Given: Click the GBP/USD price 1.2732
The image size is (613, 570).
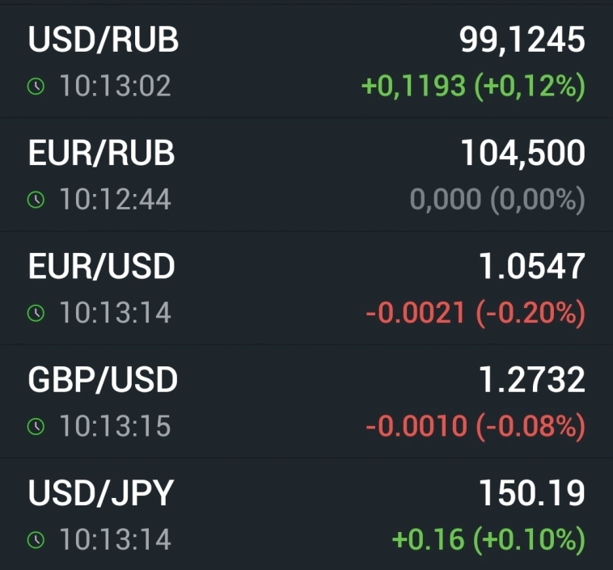Looking at the screenshot, I should (x=531, y=380).
